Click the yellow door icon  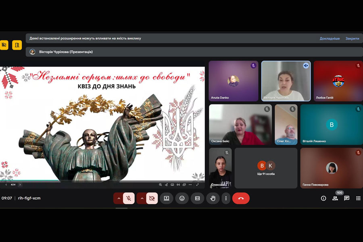pyautogui.click(x=17, y=45)
